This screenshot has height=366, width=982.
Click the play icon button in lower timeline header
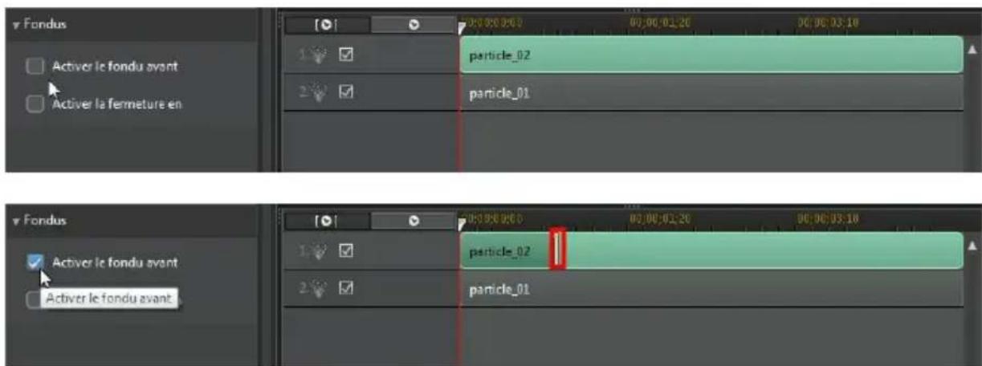[414, 222]
